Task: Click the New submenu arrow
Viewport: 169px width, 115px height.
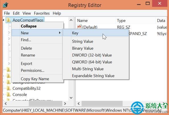Action: [60, 33]
